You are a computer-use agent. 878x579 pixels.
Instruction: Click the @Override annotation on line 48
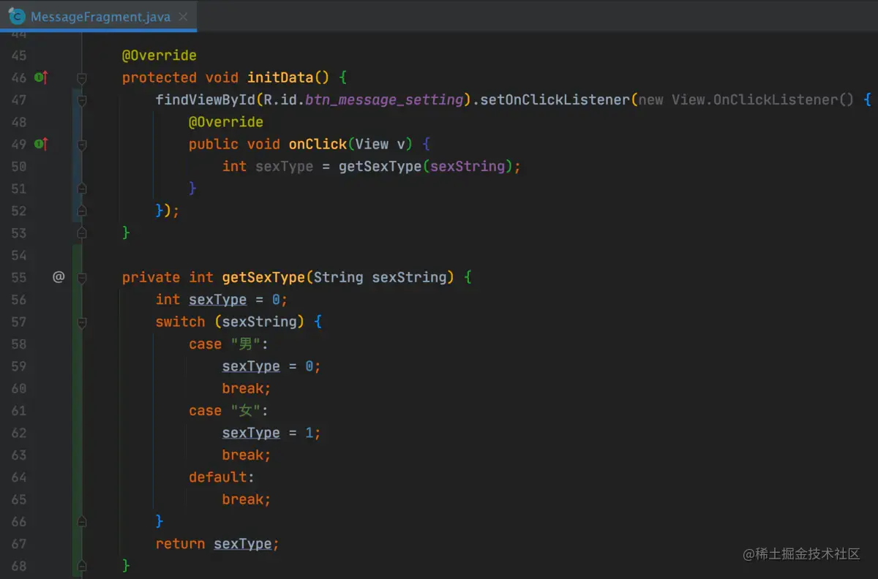click(x=225, y=122)
